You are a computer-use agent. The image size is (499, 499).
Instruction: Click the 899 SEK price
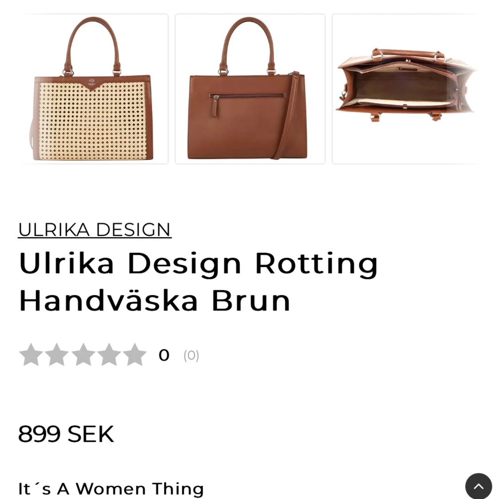coord(66,434)
